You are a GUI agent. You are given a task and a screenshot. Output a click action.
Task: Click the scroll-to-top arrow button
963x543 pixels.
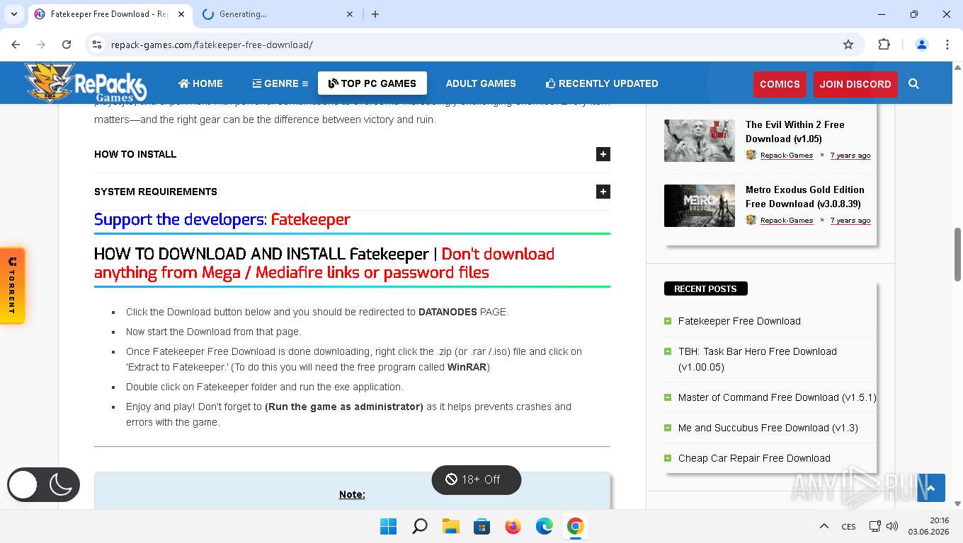(931, 488)
